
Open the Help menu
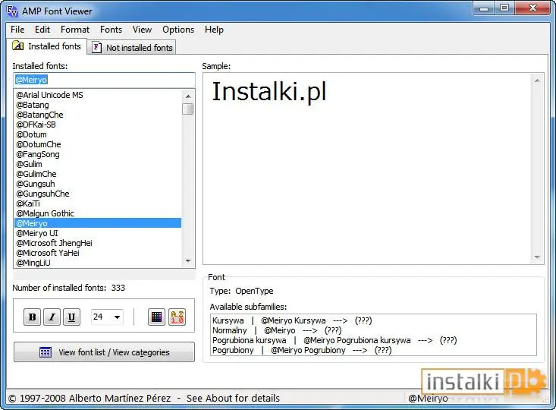(x=214, y=30)
